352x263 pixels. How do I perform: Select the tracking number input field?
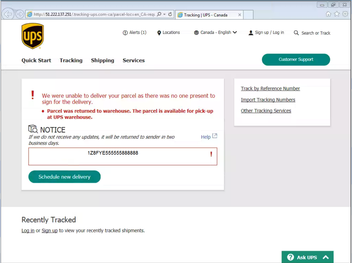coord(123,156)
